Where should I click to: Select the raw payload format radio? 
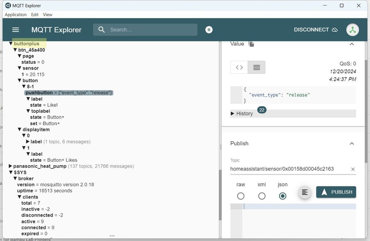click(240, 196)
